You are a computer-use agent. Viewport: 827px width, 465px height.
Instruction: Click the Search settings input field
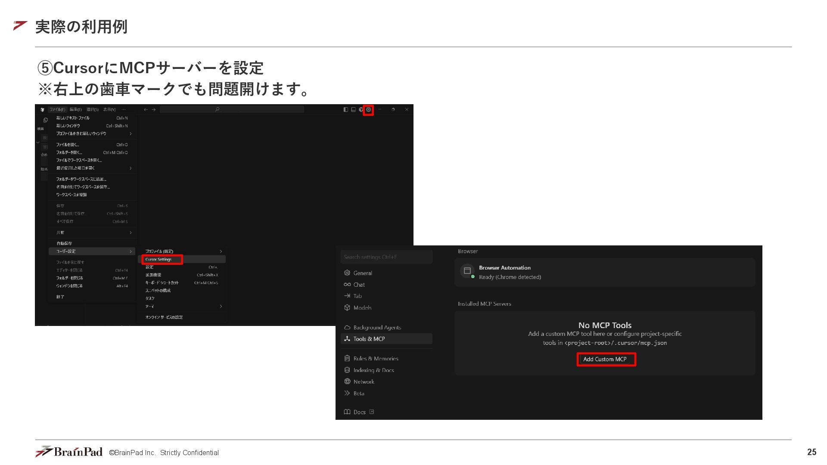(x=386, y=257)
